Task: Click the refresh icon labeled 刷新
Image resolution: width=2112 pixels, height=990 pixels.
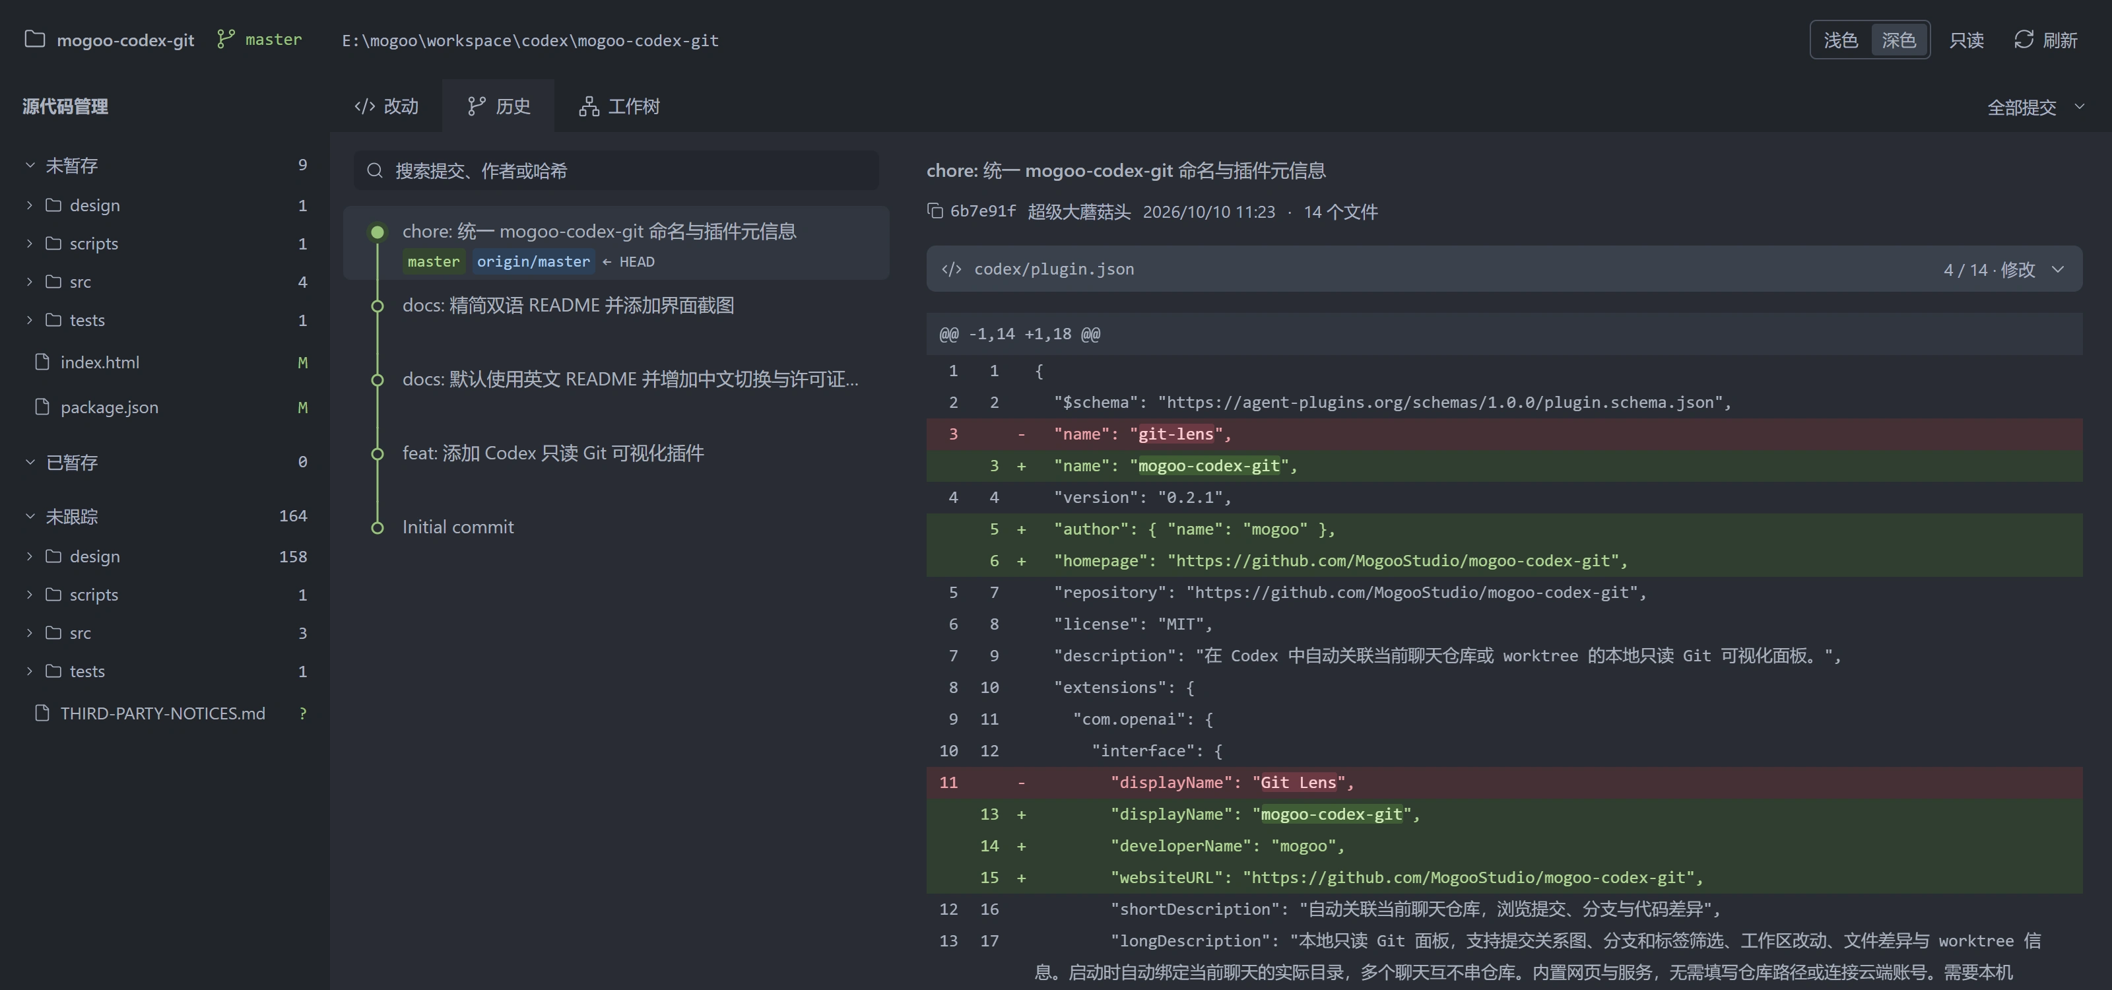Action: pyautogui.click(x=2024, y=40)
